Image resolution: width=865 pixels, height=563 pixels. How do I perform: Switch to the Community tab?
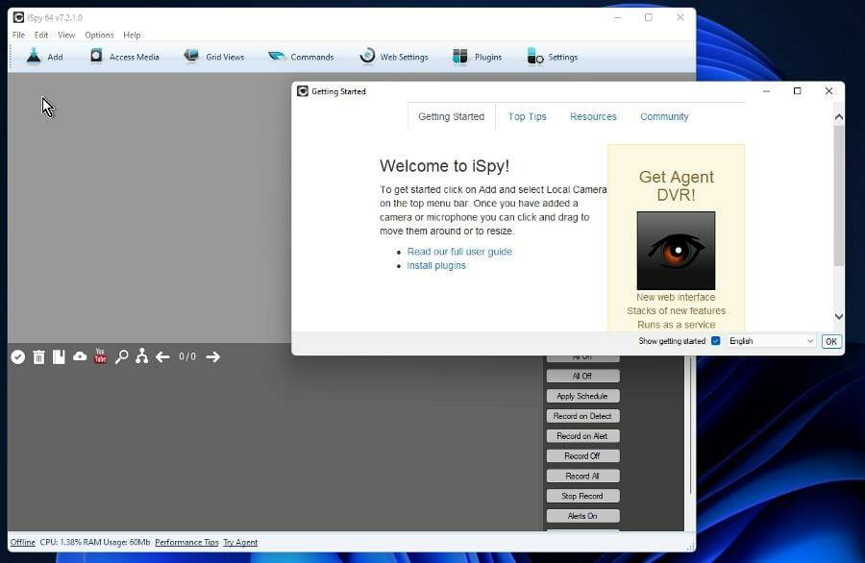tap(664, 116)
